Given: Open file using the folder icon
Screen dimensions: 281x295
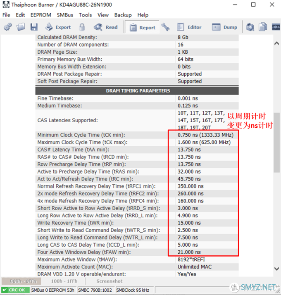Looking at the screenshot, I should click(x=21, y=27).
